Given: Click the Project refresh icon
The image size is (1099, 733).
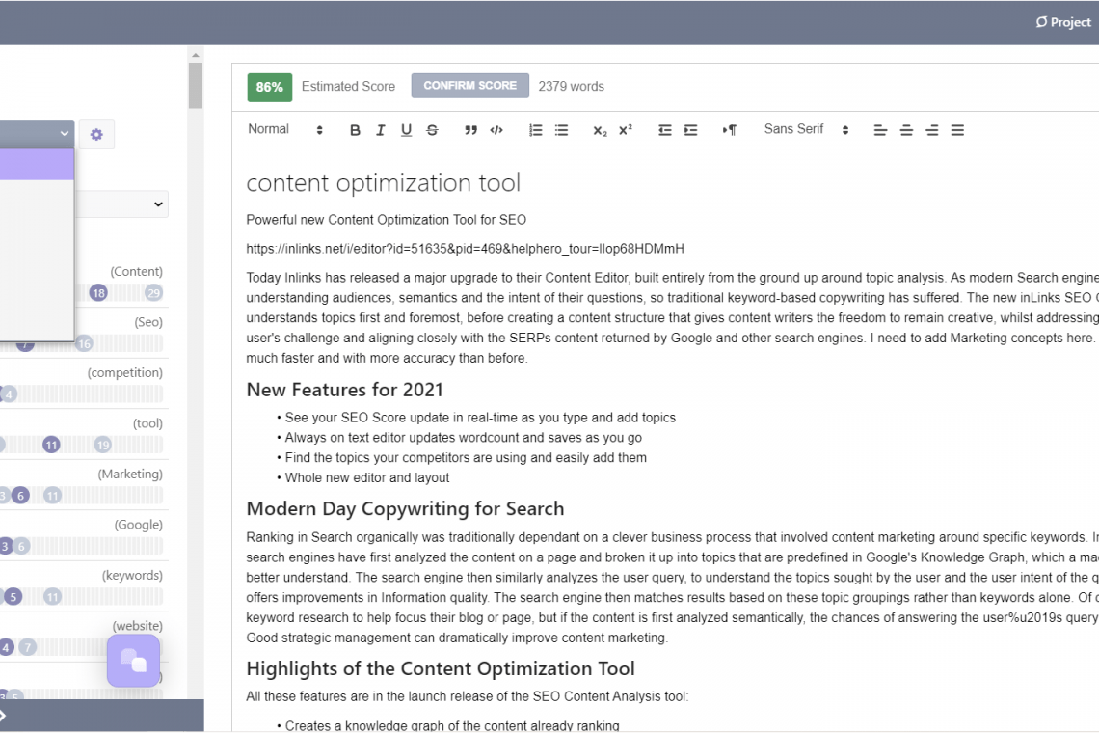Looking at the screenshot, I should pyautogui.click(x=1041, y=22).
